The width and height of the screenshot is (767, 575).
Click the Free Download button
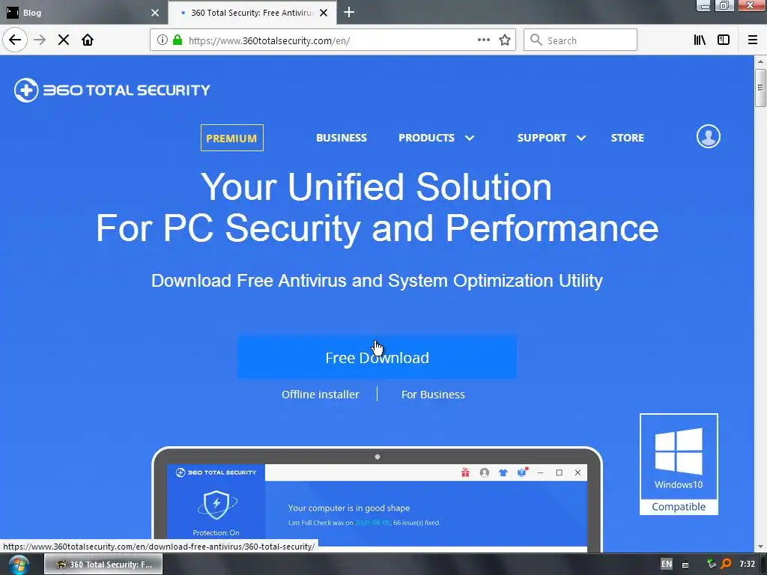(x=377, y=357)
